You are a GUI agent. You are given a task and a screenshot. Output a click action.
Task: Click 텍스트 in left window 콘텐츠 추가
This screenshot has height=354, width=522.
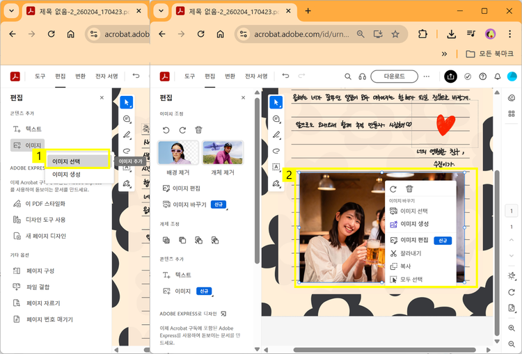tap(27, 129)
